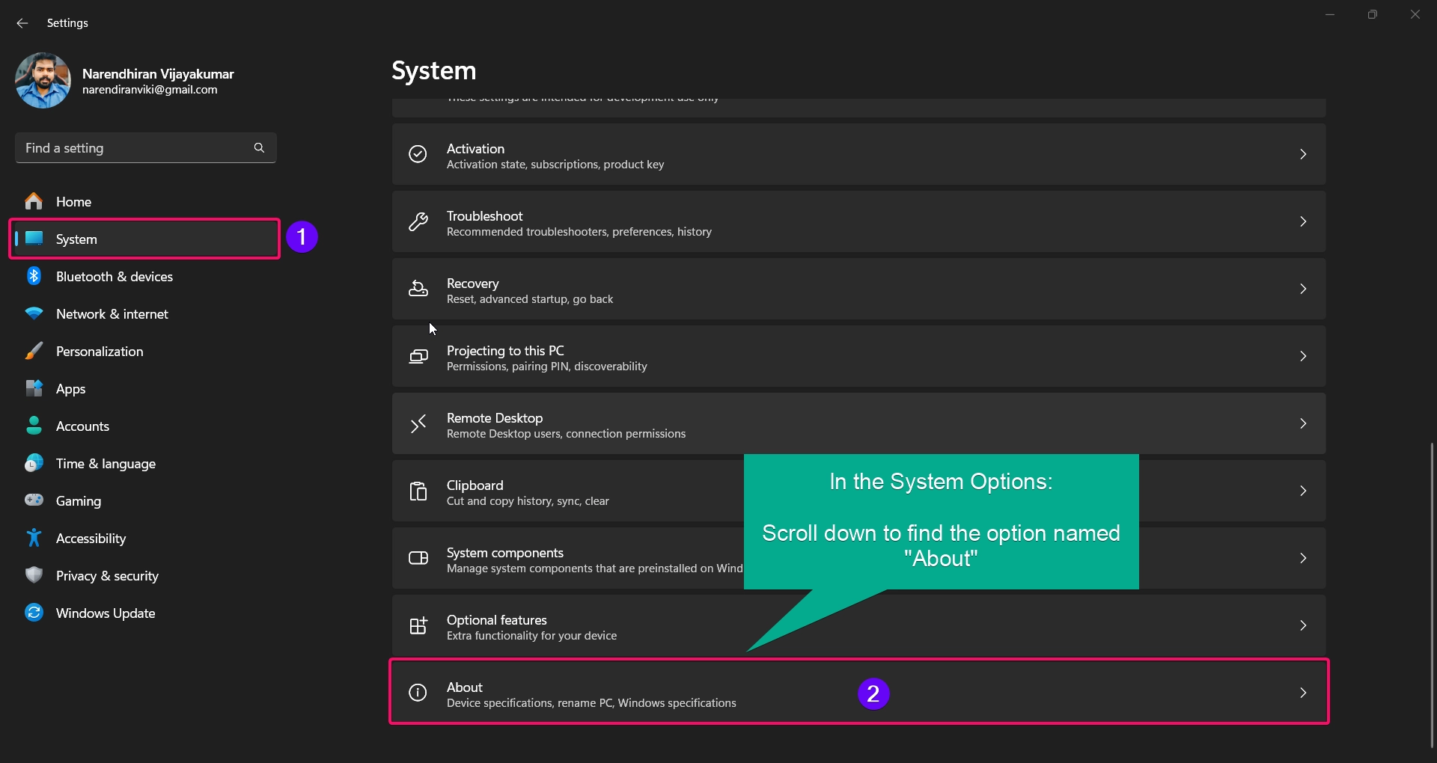The width and height of the screenshot is (1437, 763).
Task: Navigate to Accounts
Action: click(x=146, y=426)
